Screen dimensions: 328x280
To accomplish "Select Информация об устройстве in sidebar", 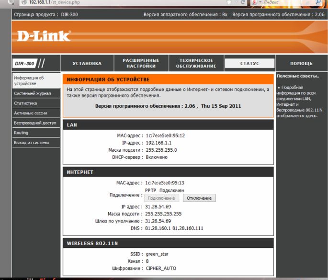I will [36, 80].
